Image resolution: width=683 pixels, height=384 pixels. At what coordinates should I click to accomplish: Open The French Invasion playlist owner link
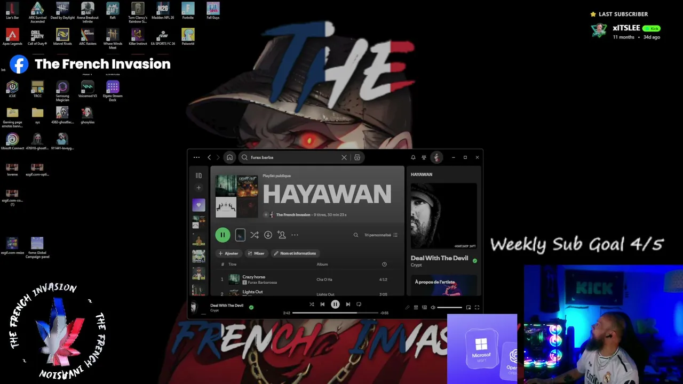click(x=293, y=215)
